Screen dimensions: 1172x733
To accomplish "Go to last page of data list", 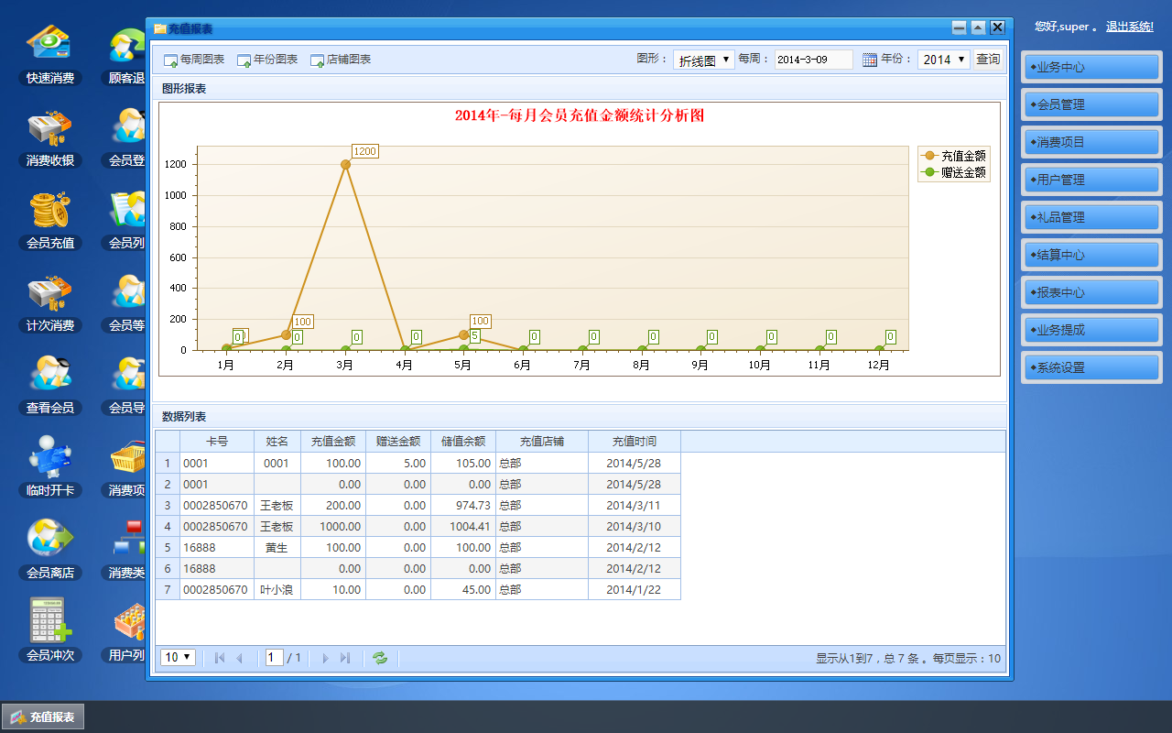I will 345,658.
